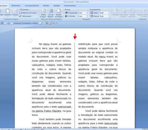This screenshot has width=148, height=130.
Task: Click the À Direita indent icon
Action: [x=66, y=16]
